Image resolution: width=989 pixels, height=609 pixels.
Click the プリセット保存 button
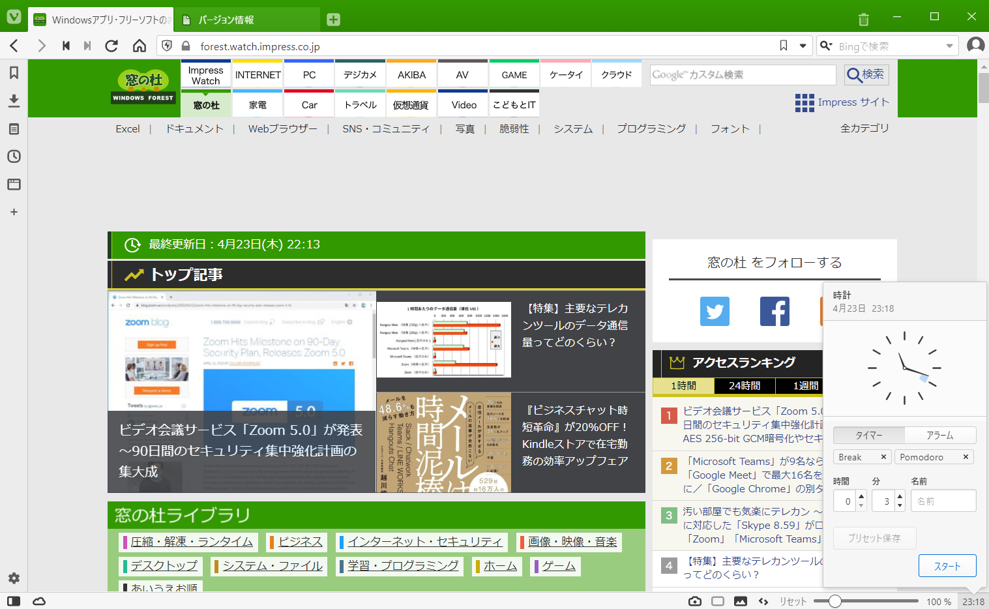click(874, 538)
